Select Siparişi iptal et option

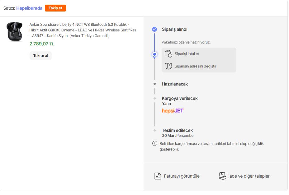[x=187, y=54]
